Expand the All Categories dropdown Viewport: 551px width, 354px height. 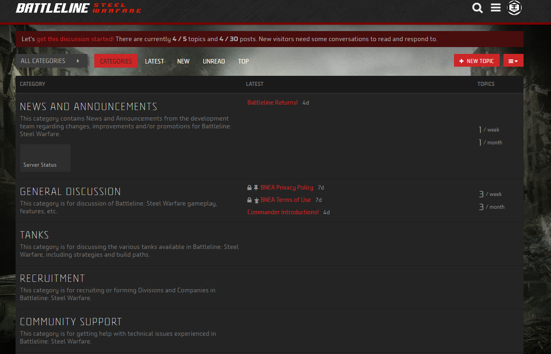coord(51,61)
